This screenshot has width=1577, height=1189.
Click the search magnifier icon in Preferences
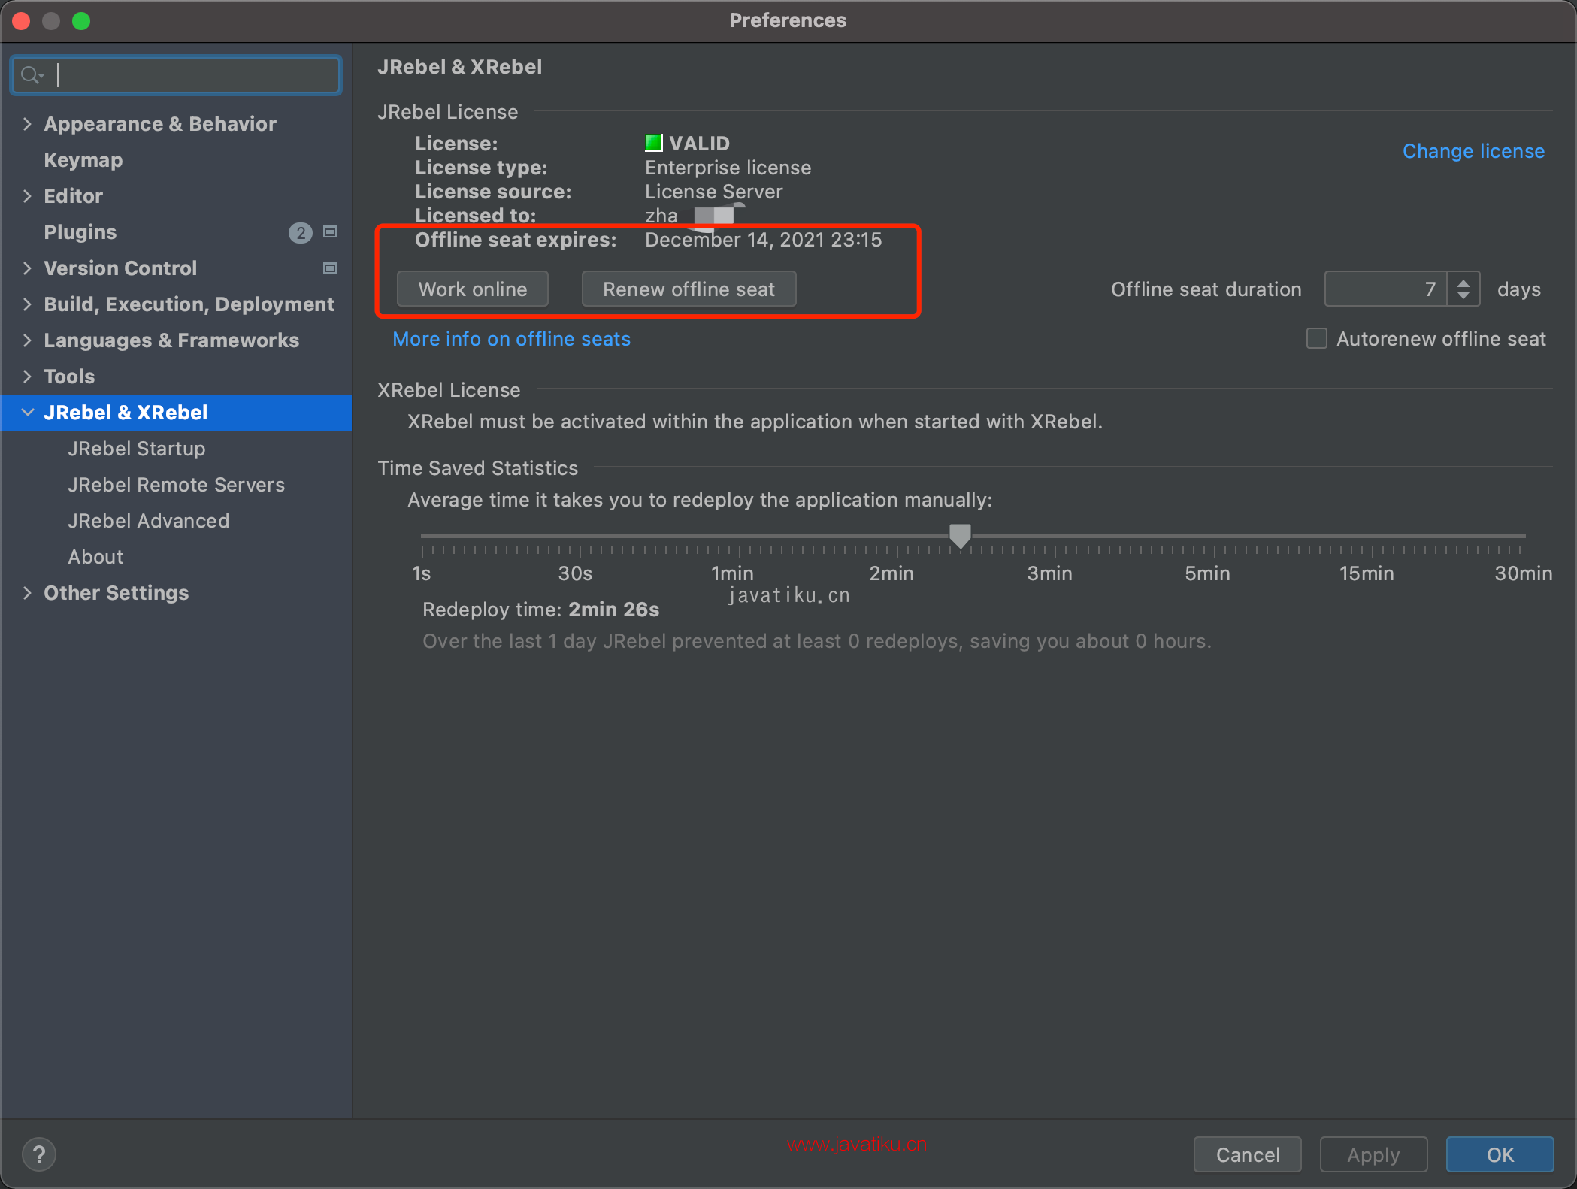click(32, 75)
